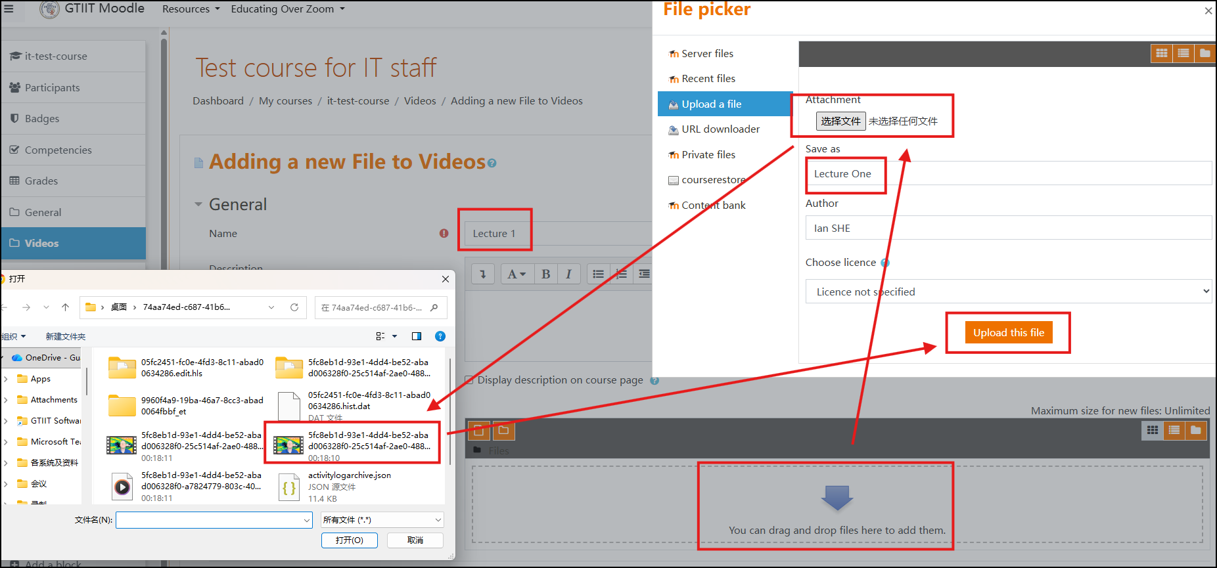Select Upload a file in File picker

[711, 104]
